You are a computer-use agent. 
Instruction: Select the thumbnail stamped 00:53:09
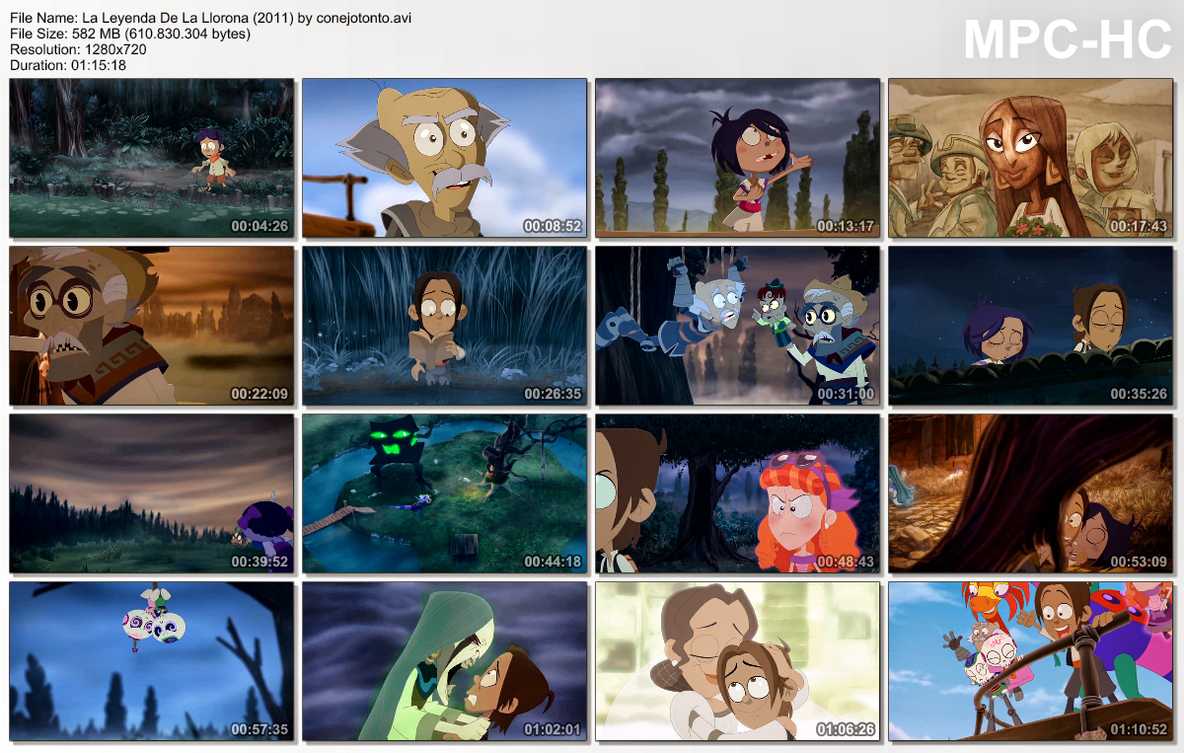(1030, 493)
